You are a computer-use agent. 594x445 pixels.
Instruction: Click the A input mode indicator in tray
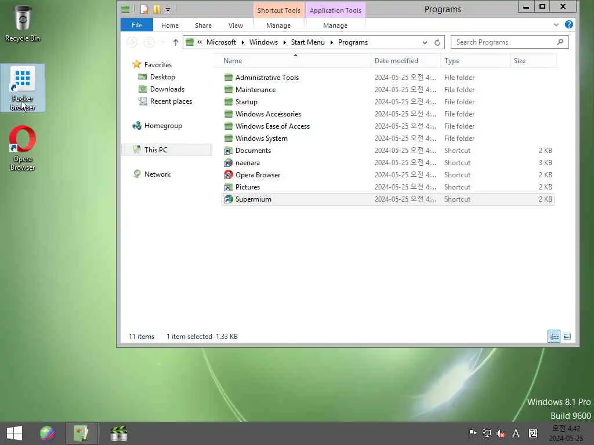516,433
